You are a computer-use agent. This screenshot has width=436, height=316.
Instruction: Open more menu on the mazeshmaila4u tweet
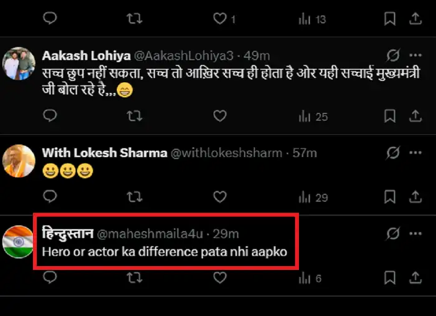click(x=415, y=234)
